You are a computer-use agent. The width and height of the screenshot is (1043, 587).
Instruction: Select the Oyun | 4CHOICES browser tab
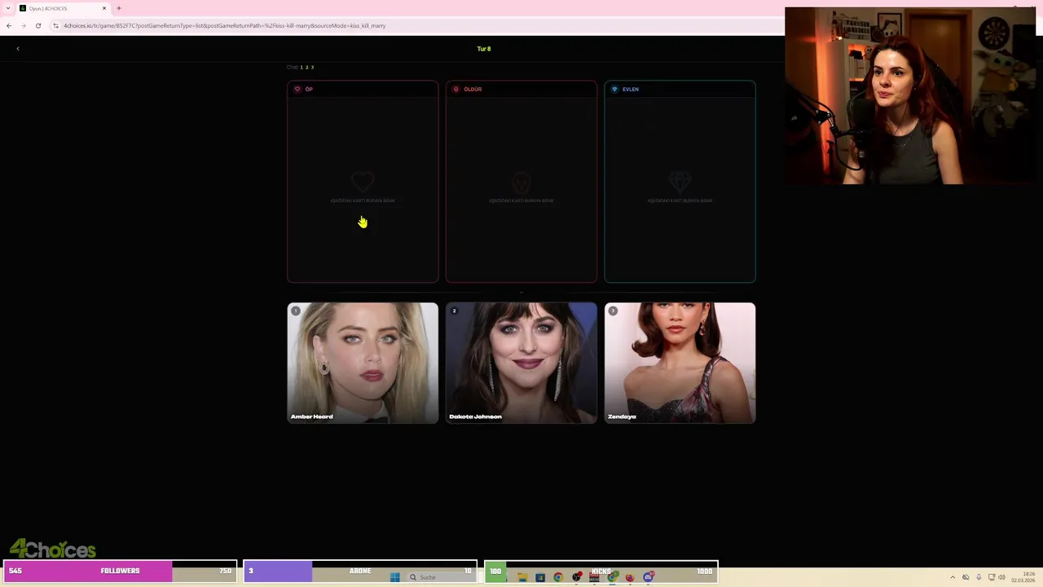point(63,8)
